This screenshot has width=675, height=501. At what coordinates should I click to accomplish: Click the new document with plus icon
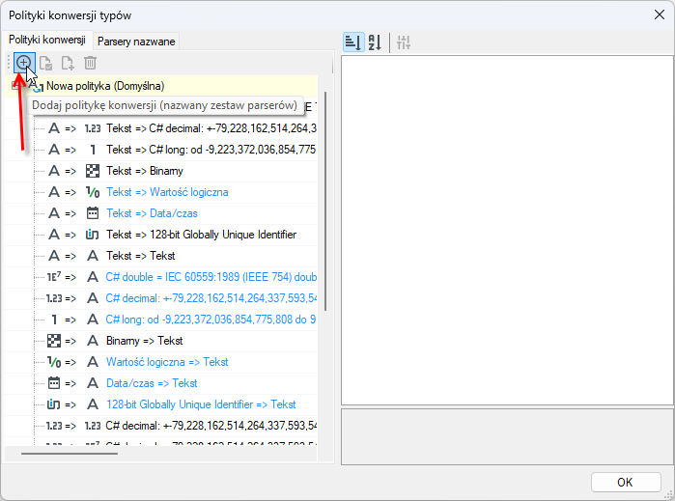point(68,64)
